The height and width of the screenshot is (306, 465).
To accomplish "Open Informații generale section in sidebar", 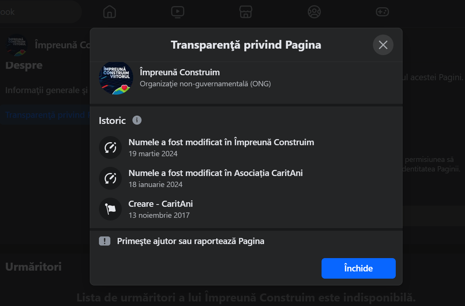I will tap(46, 90).
